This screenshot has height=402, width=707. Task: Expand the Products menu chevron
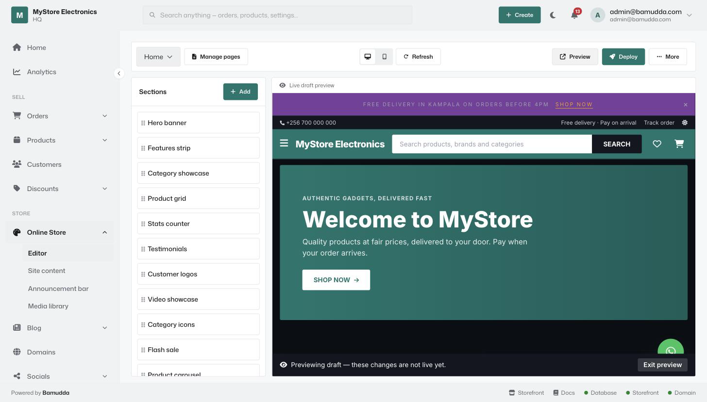[x=105, y=140]
